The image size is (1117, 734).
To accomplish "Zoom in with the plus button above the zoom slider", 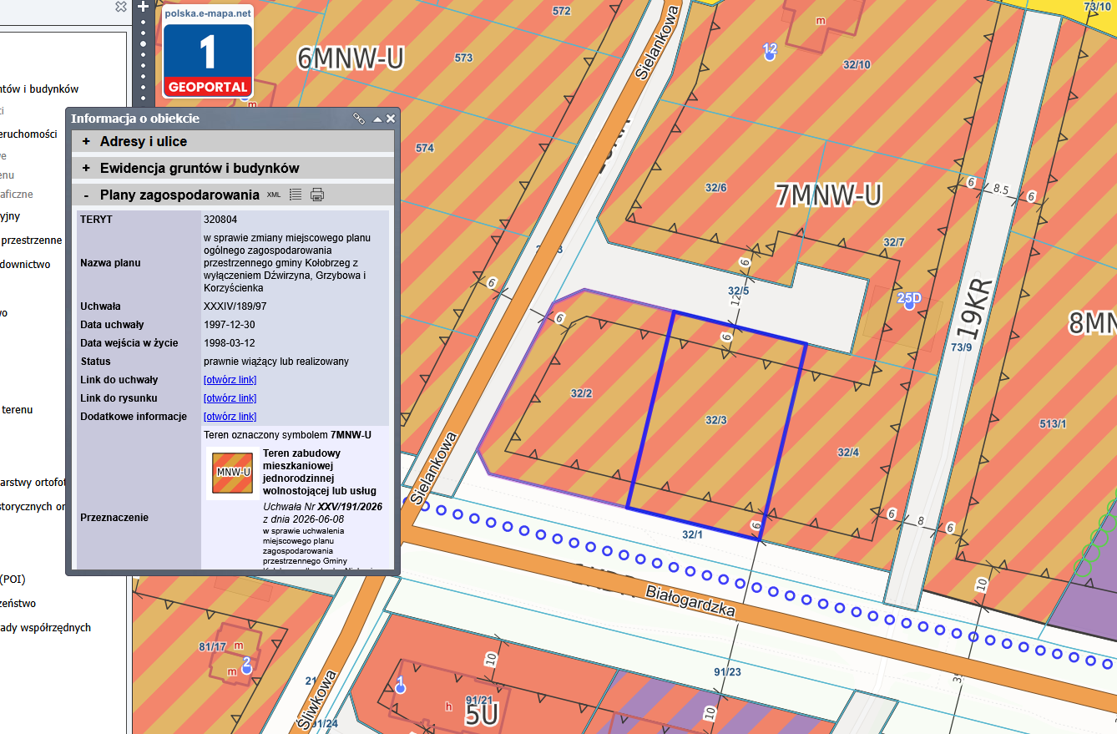I will tap(143, 6).
